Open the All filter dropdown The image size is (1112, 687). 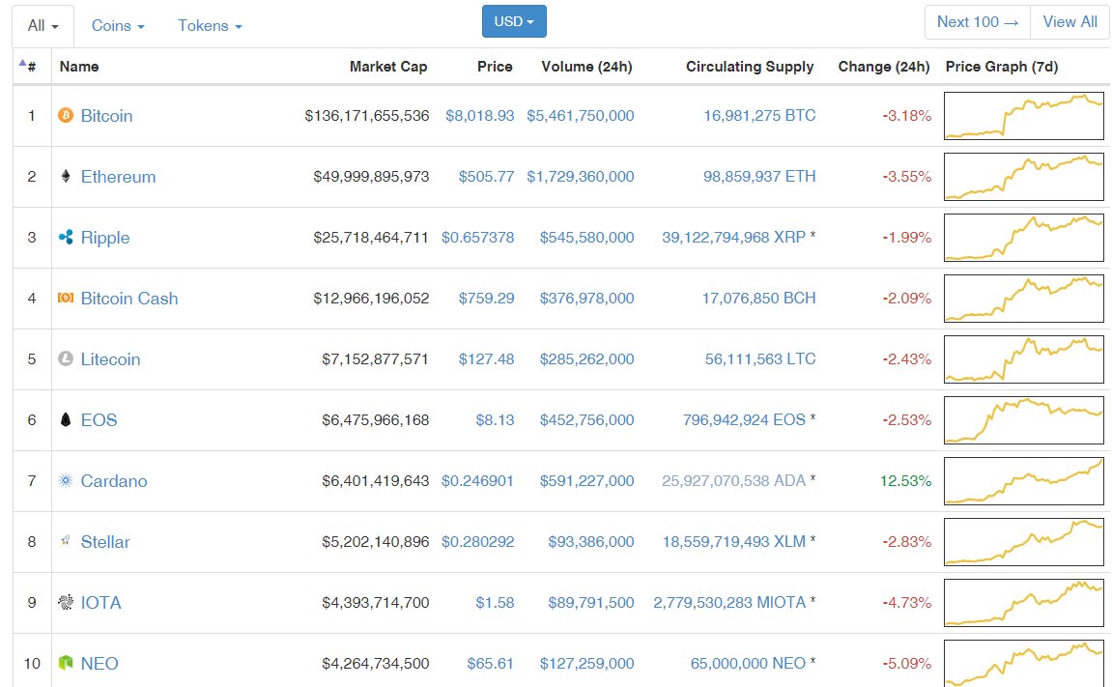(43, 26)
